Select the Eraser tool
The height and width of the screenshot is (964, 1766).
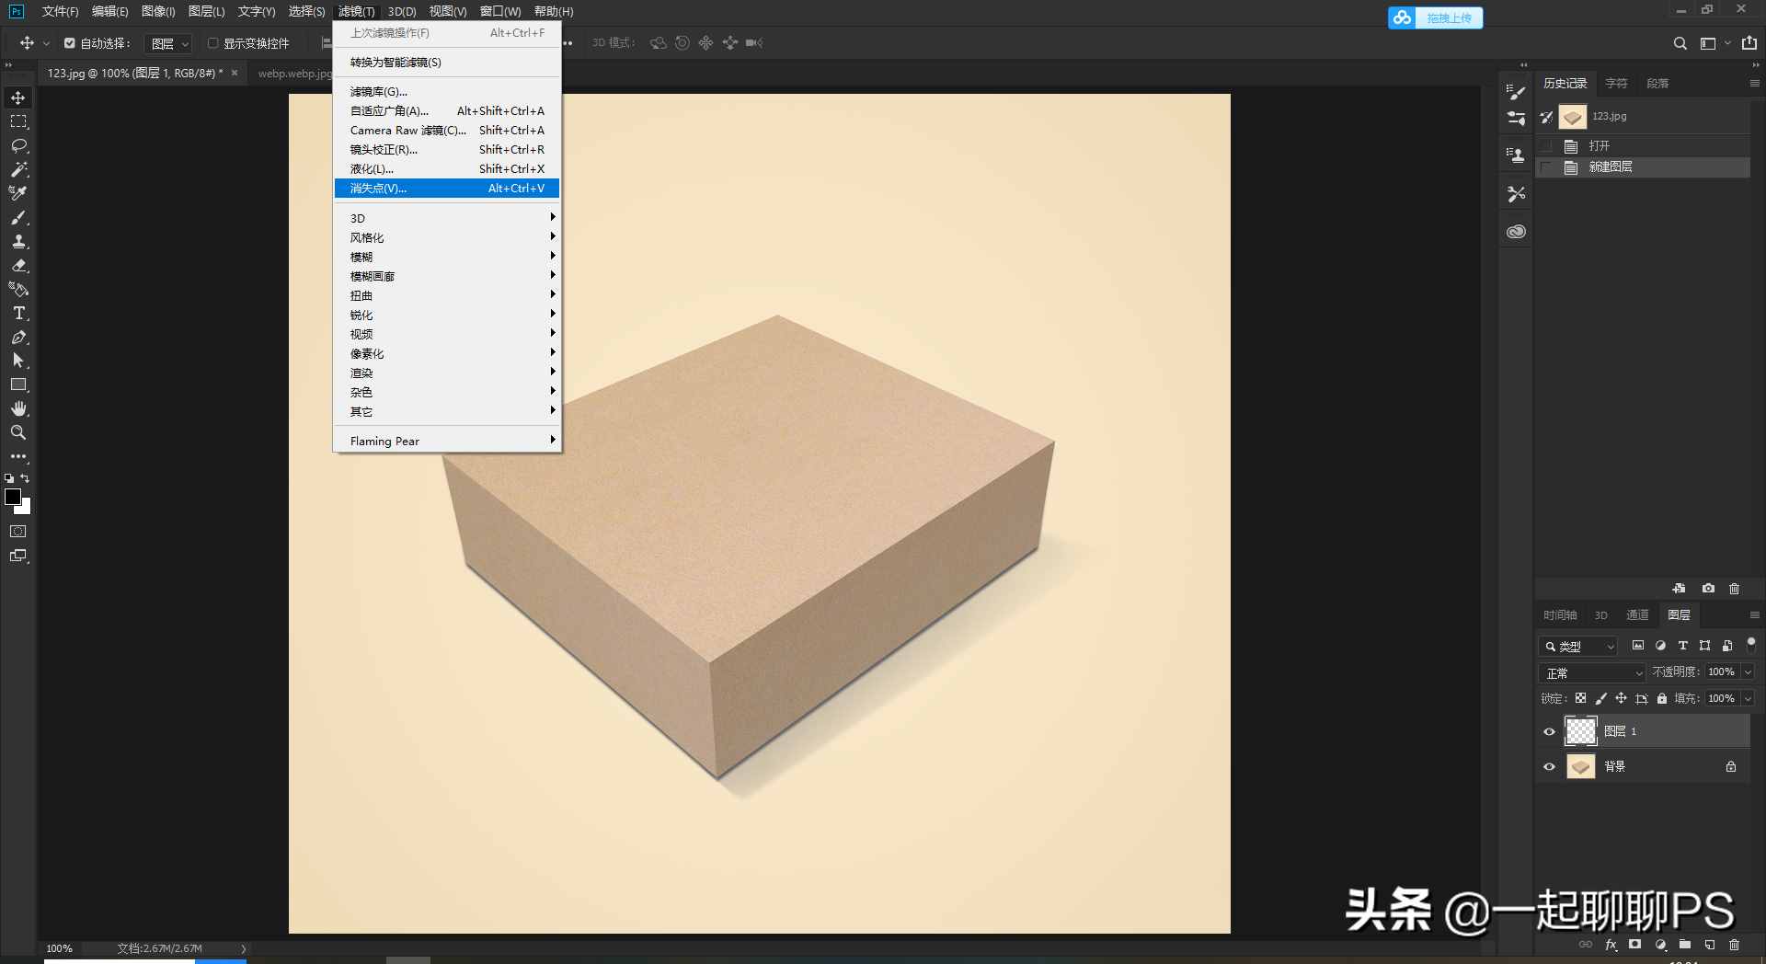point(18,266)
